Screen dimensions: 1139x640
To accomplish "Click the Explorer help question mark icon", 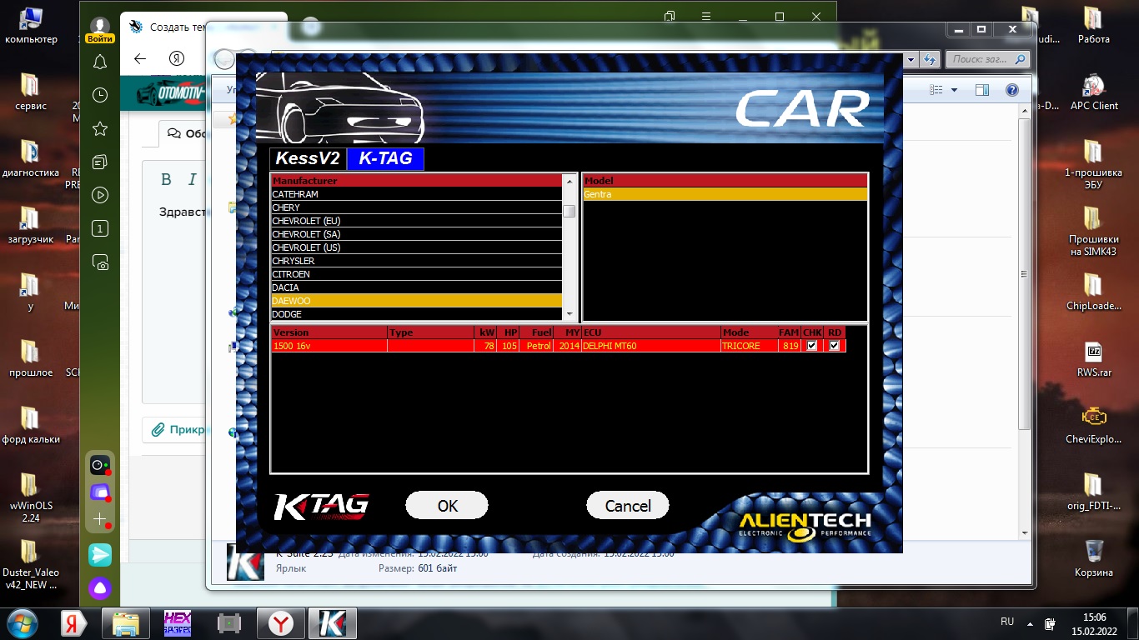I will (1011, 90).
